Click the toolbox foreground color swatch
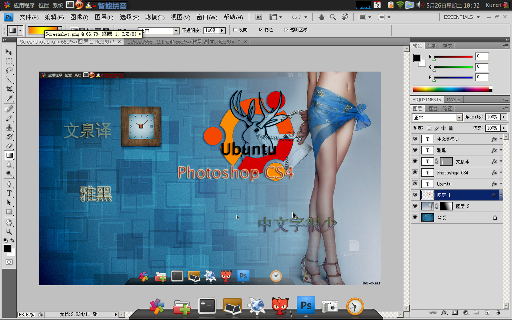 (x=7, y=248)
